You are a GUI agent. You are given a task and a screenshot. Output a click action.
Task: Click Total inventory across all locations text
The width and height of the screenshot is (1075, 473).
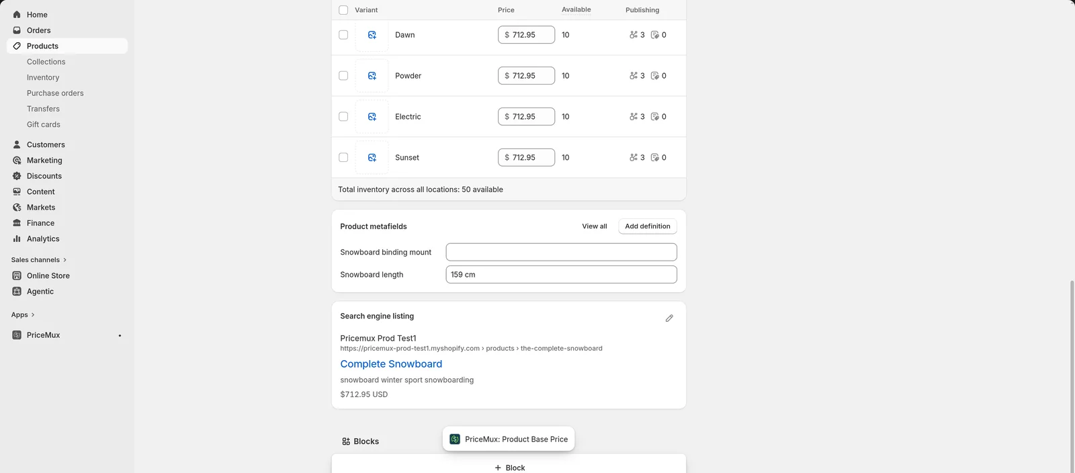[421, 189]
